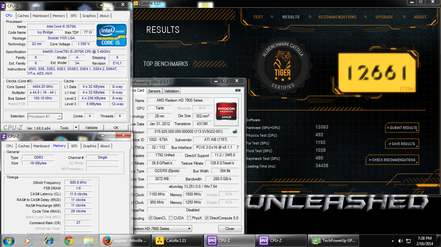Image resolution: width=441 pixels, height=247 pixels.
Task: Switch to the Firefox register window
Action: tap(125, 241)
